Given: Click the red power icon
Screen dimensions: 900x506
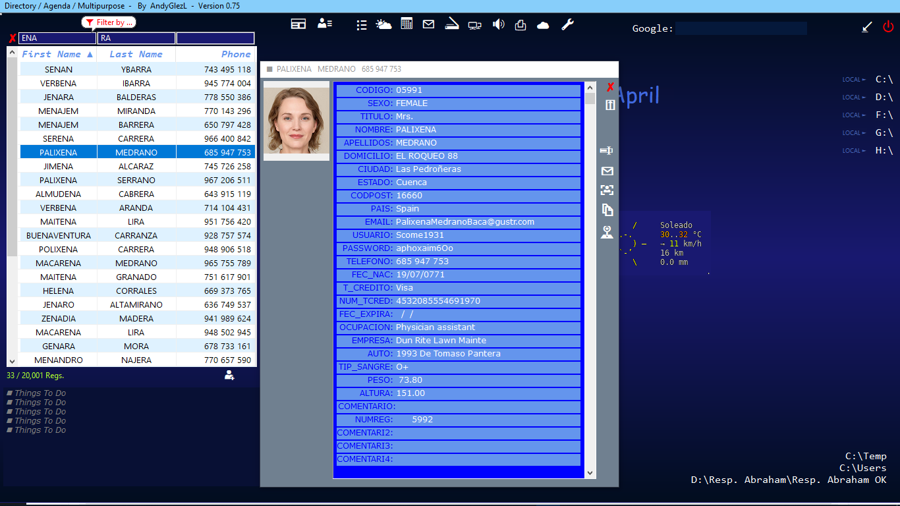Looking at the screenshot, I should [888, 27].
